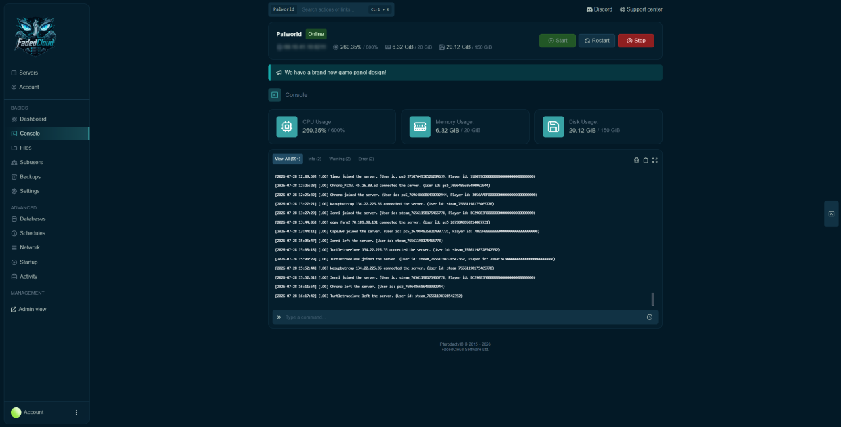Open Subusers people icon

point(14,163)
